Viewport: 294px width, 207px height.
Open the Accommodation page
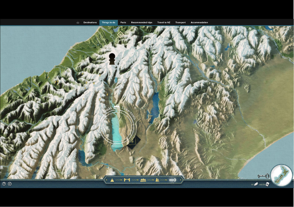199,23
